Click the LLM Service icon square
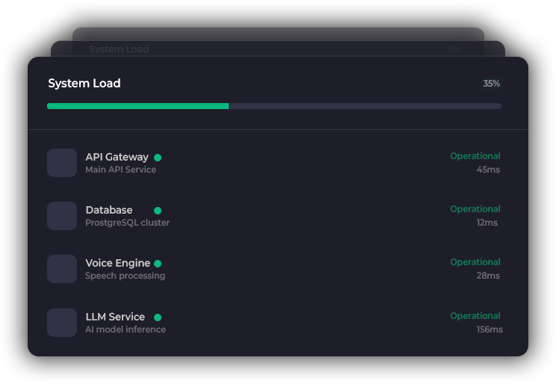Screen dimensions: 556x384 [x=62, y=323]
